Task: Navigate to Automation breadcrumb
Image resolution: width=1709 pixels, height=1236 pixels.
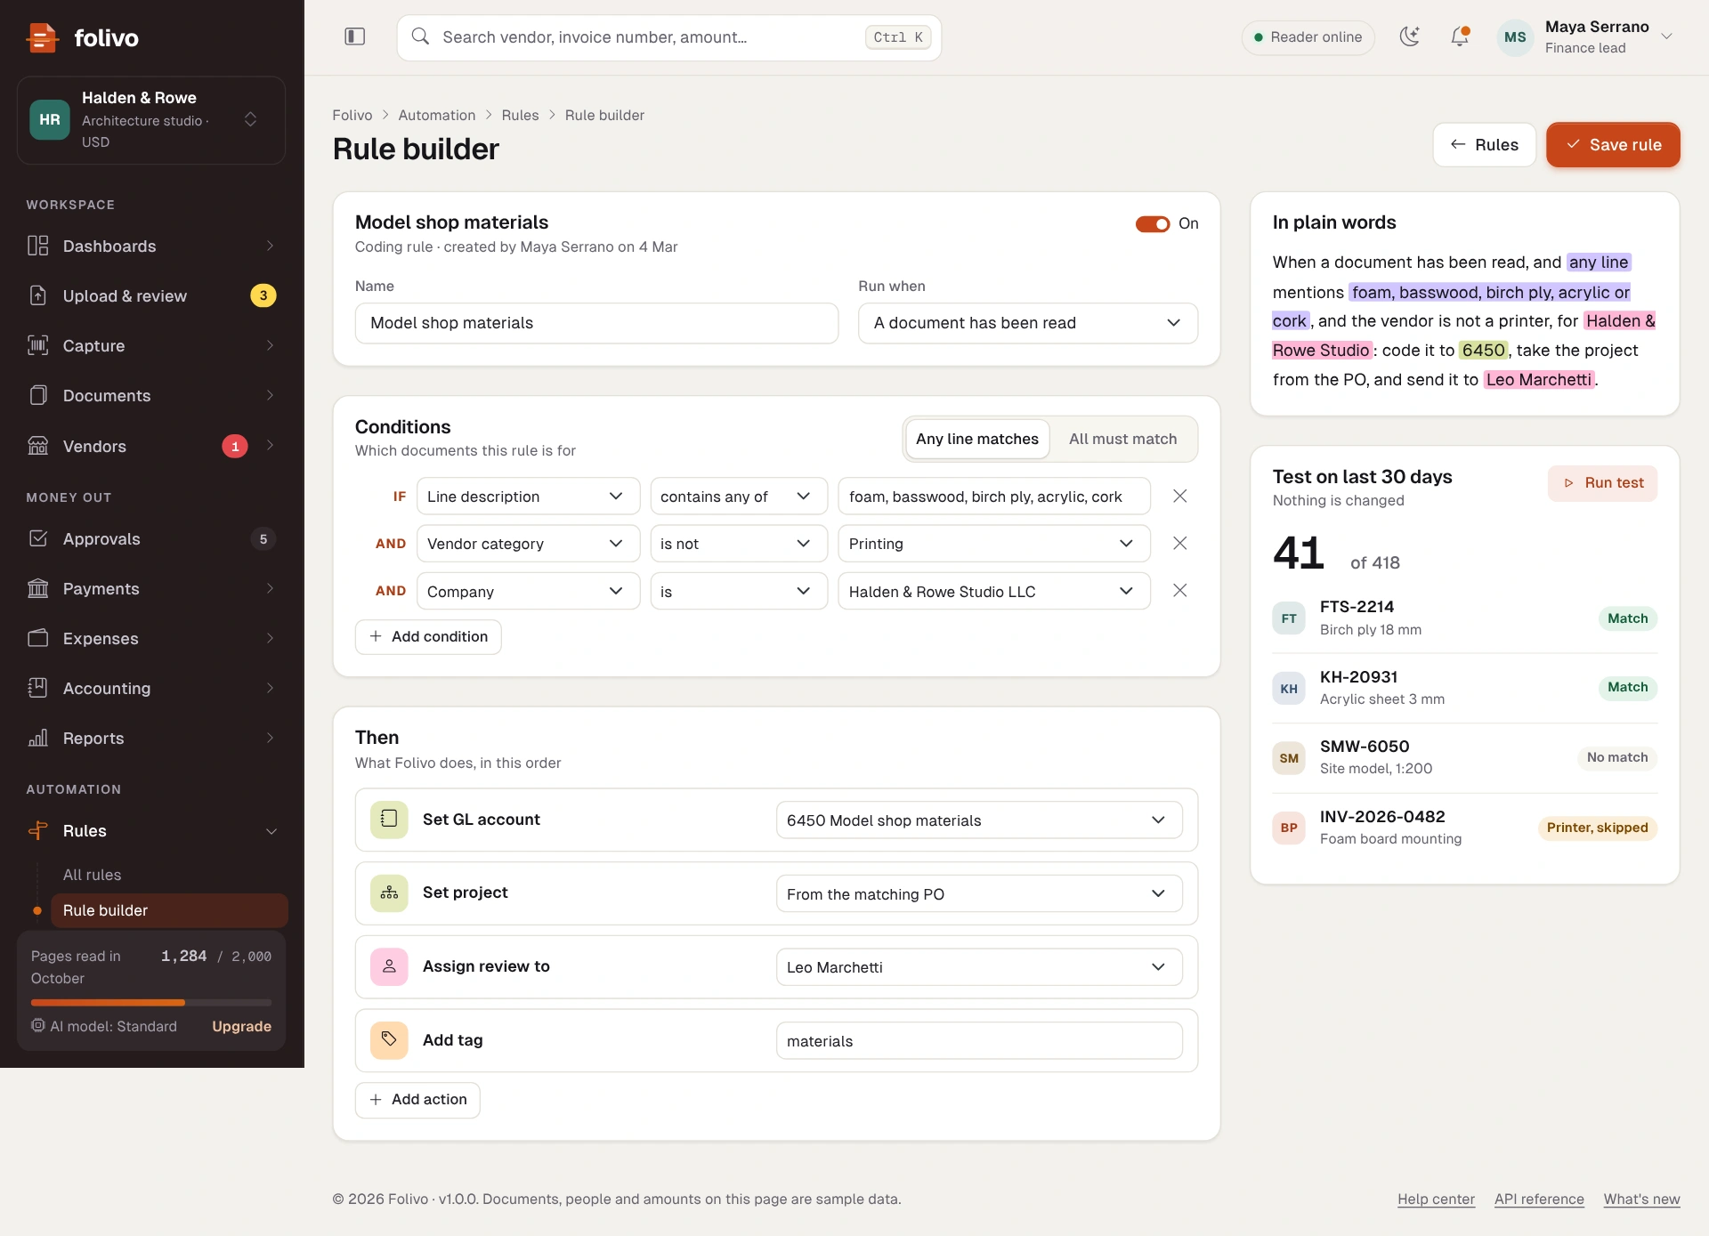Action: click(437, 115)
